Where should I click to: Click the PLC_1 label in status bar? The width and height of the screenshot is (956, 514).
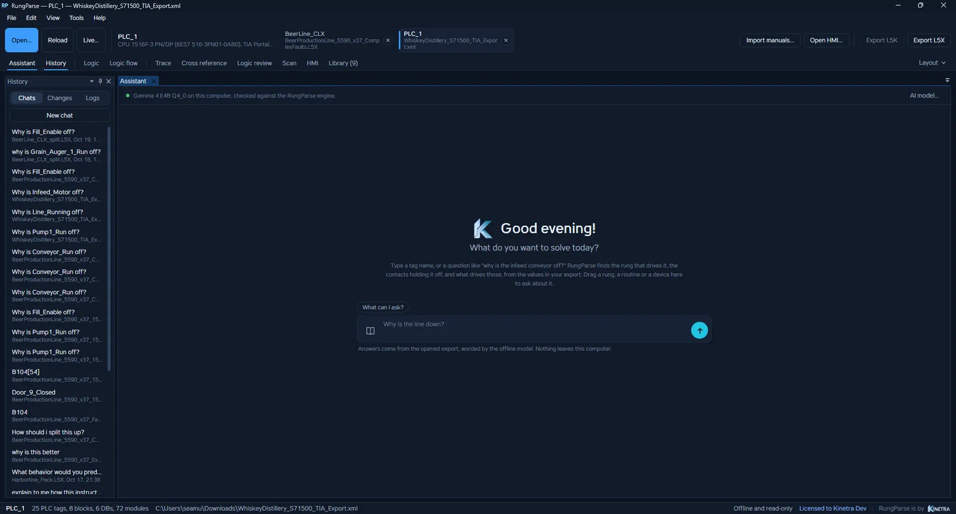tap(15, 509)
